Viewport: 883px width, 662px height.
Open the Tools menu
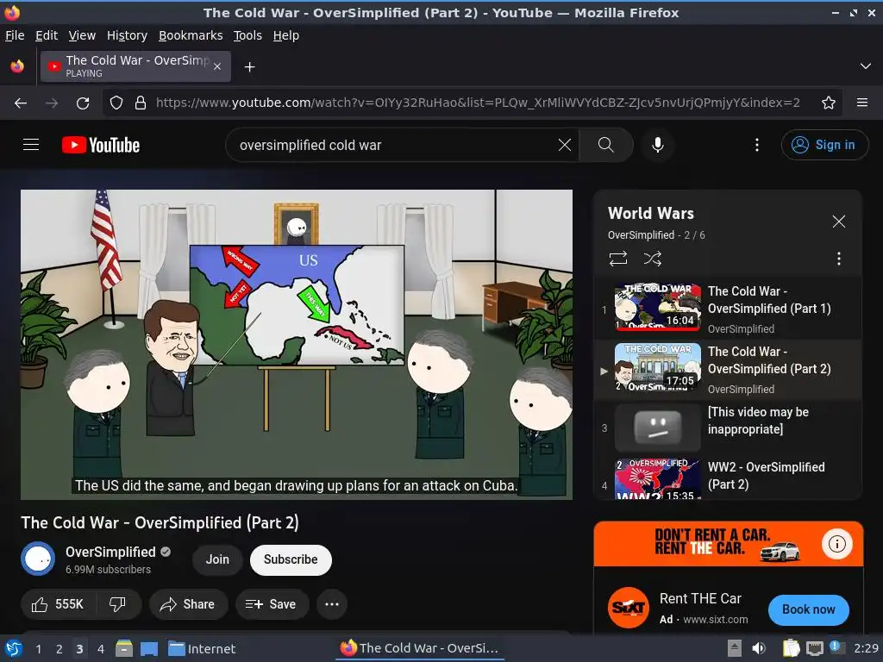click(247, 35)
